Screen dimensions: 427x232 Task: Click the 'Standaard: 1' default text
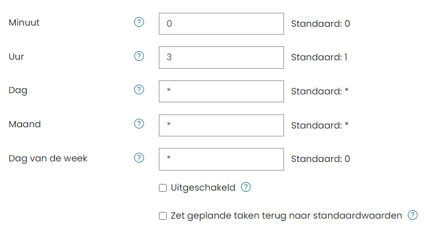click(x=319, y=57)
